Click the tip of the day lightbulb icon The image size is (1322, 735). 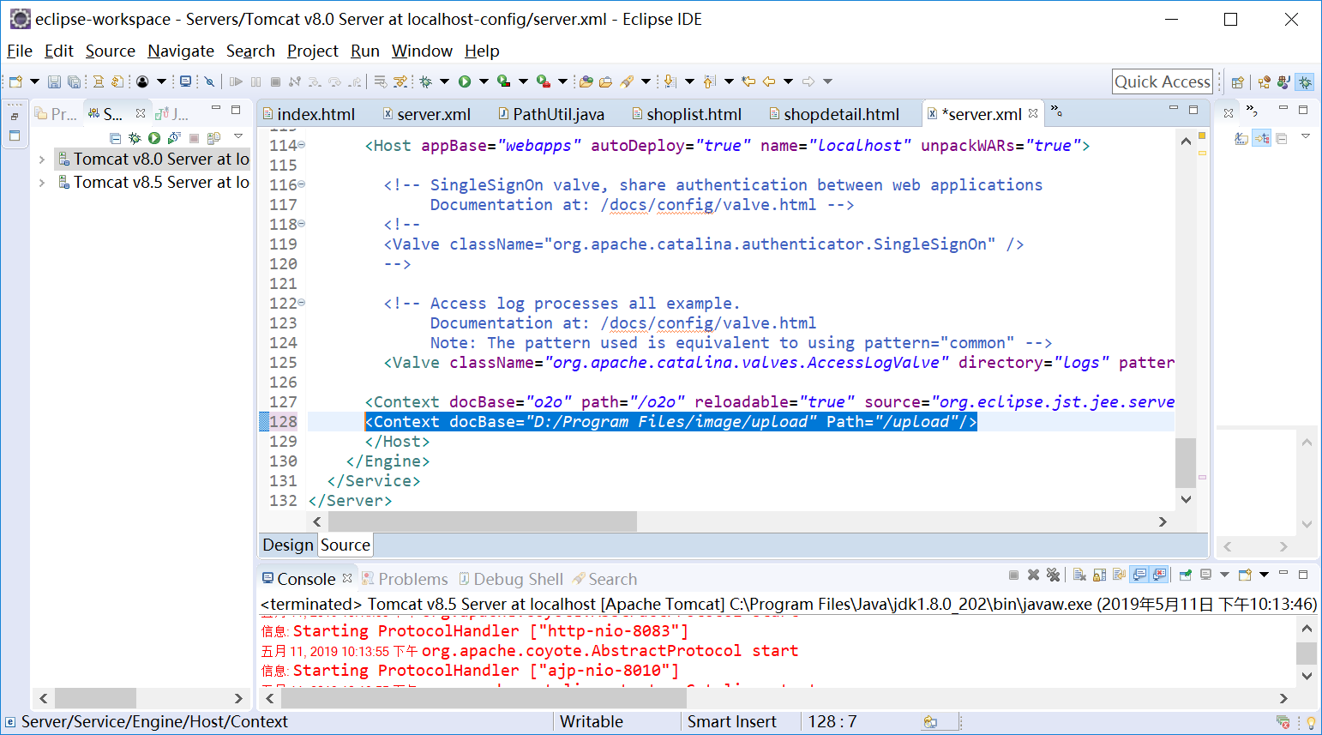(1311, 722)
